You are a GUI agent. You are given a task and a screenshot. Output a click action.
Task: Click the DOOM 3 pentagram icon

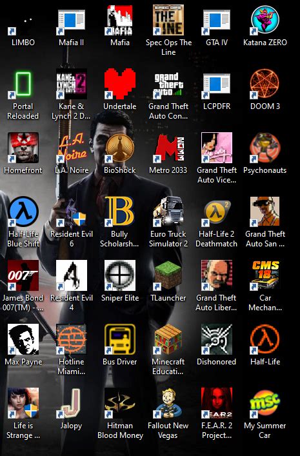click(265, 84)
